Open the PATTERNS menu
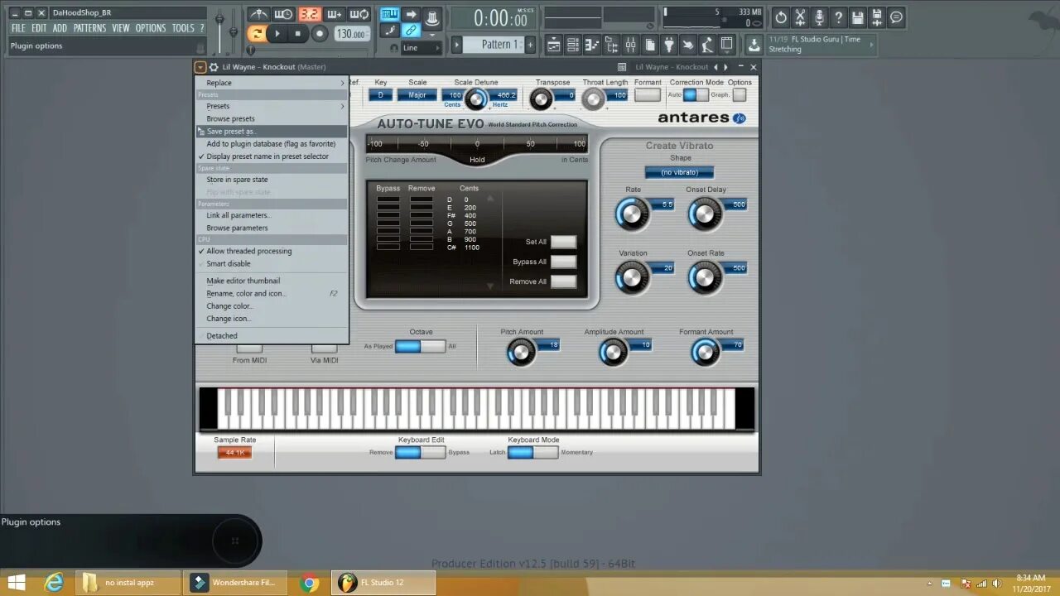The height and width of the screenshot is (596, 1060). 89,28
